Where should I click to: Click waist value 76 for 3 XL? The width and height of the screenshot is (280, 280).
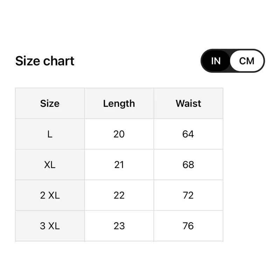pos(188,226)
